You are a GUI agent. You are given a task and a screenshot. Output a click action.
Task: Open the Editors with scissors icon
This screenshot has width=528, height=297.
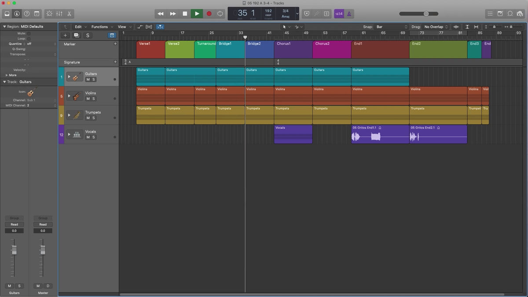pos(69,14)
